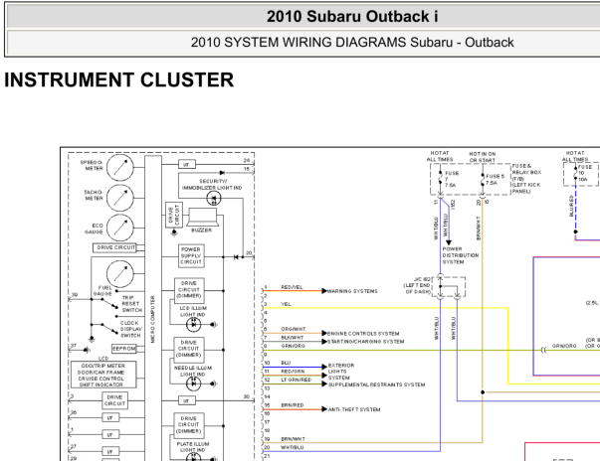Click the speedometer gauge symbol

pyautogui.click(x=120, y=167)
